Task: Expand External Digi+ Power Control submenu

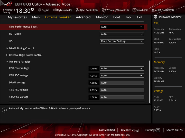Action: (25, 55)
